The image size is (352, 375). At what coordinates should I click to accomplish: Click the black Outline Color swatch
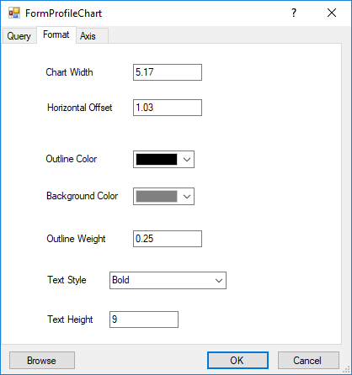pyautogui.click(x=157, y=160)
